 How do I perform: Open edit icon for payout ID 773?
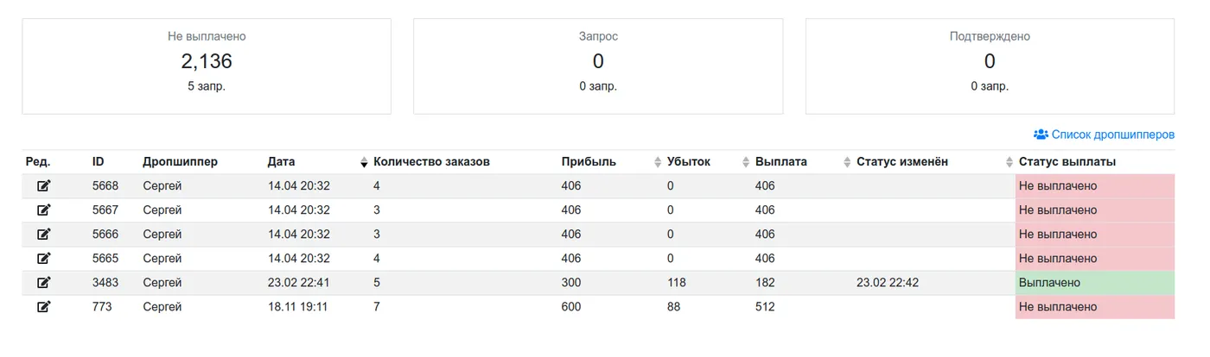43,306
